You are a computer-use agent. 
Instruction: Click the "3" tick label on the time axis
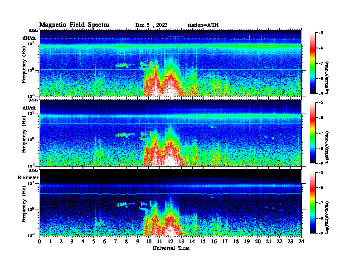pos(72,241)
